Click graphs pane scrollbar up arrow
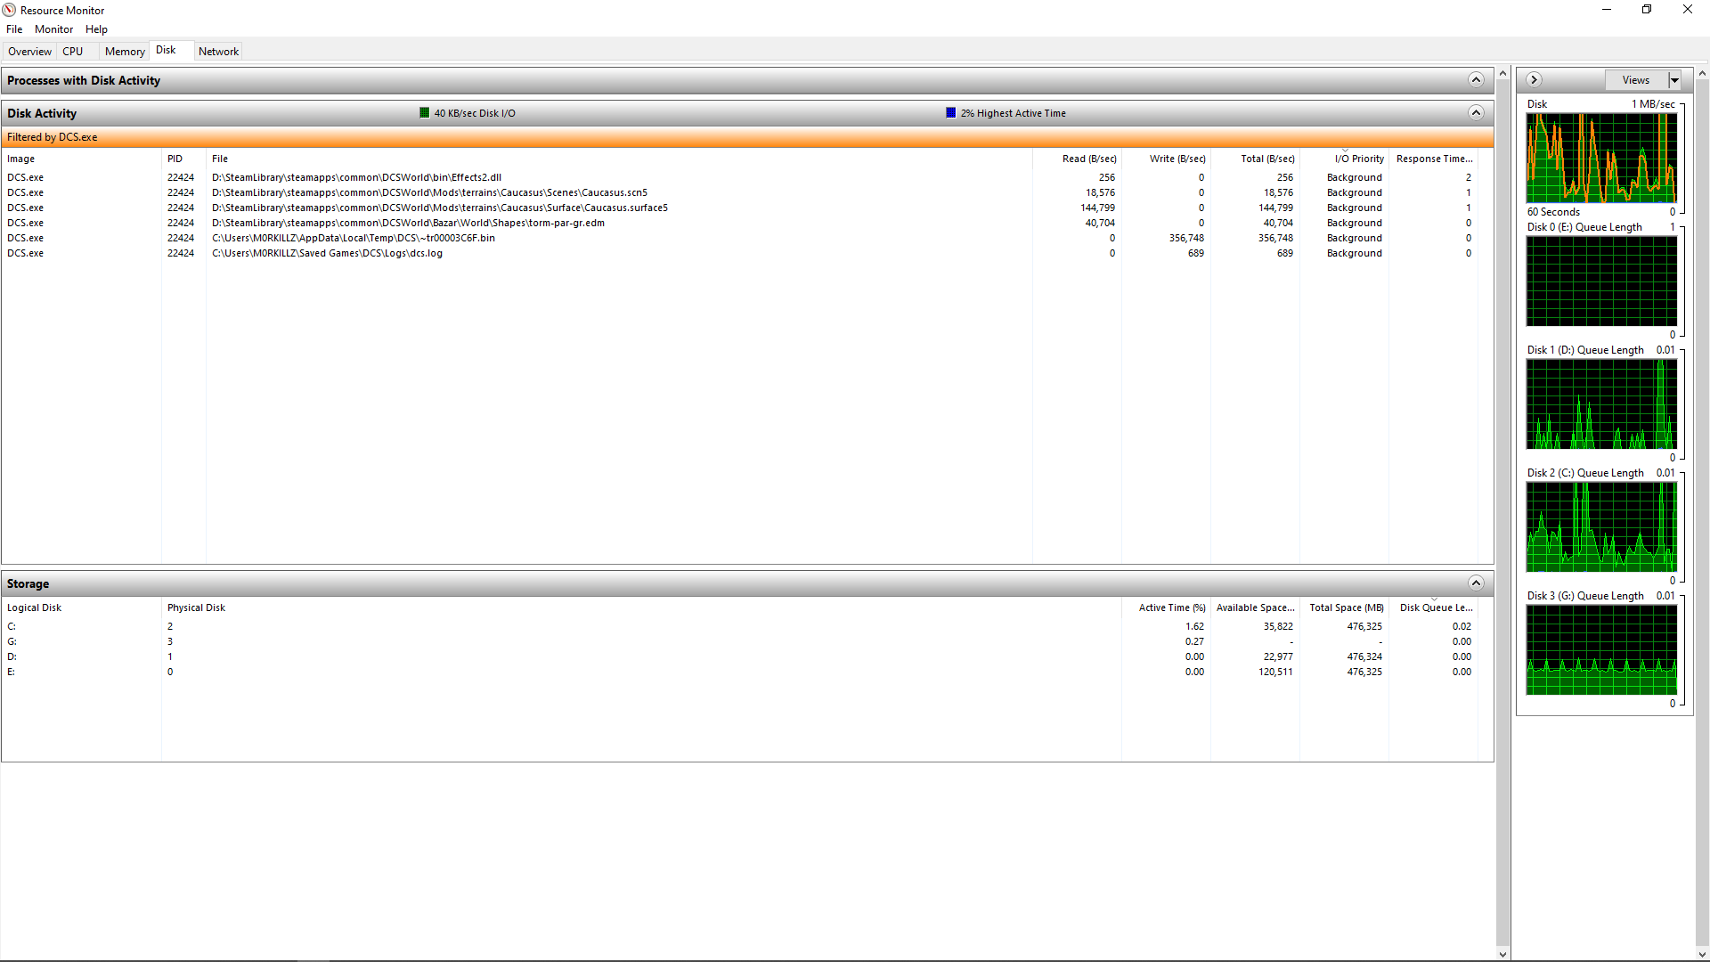1710x962 pixels. tap(1702, 73)
